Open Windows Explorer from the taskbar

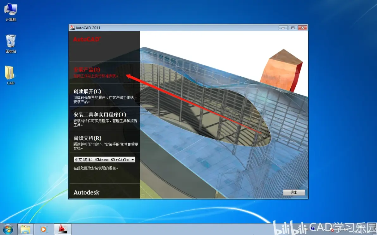tap(25, 230)
